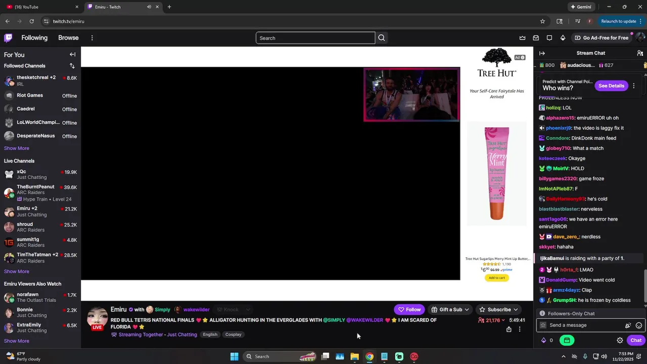The height and width of the screenshot is (364, 647).
Task: Open the emote picker smiley icon
Action: [639, 326]
